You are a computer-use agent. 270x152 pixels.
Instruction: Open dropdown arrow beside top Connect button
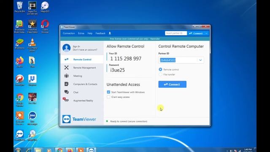[206, 33]
